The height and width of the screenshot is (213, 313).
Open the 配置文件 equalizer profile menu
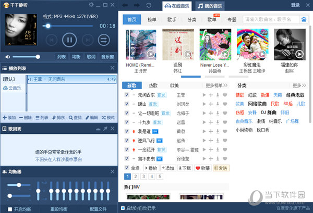pyautogui.click(x=98, y=209)
